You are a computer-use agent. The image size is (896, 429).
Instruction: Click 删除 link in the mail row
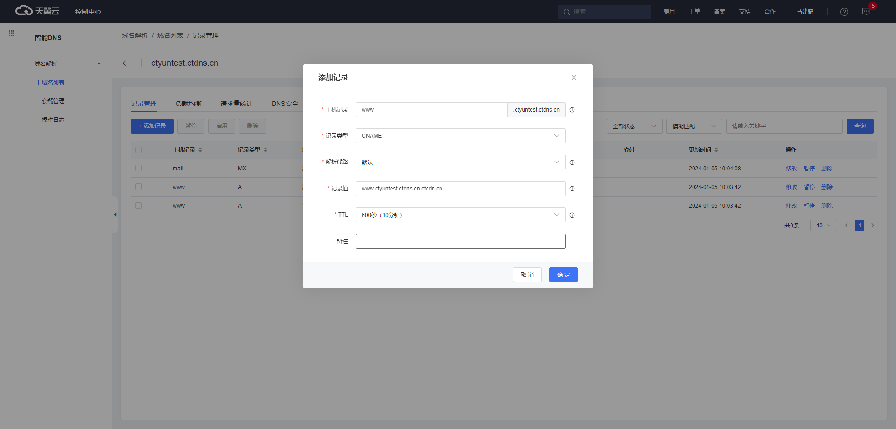click(x=827, y=168)
